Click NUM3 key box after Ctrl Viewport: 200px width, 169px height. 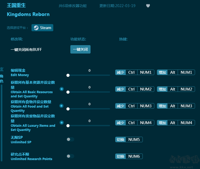click(x=146, y=106)
